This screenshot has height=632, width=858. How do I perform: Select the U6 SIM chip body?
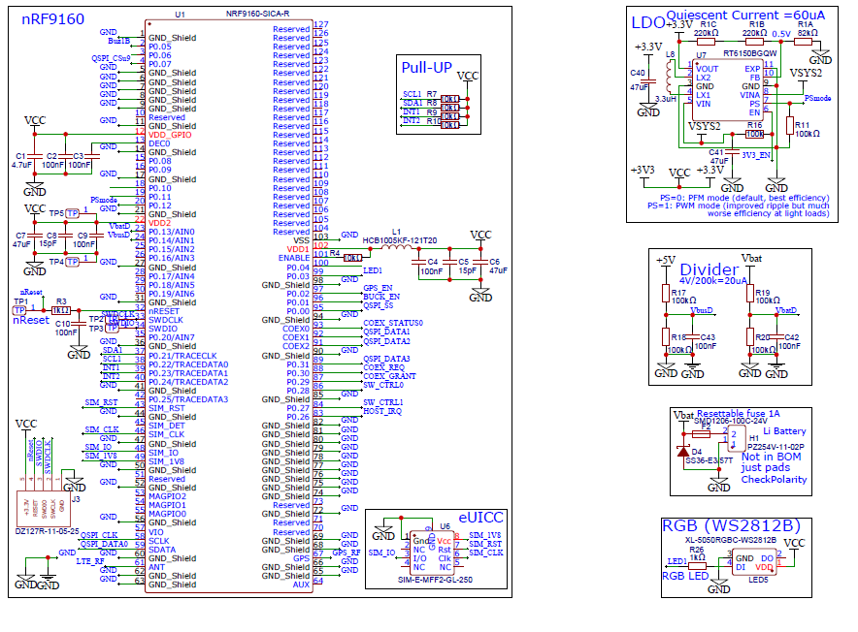tap(432, 553)
